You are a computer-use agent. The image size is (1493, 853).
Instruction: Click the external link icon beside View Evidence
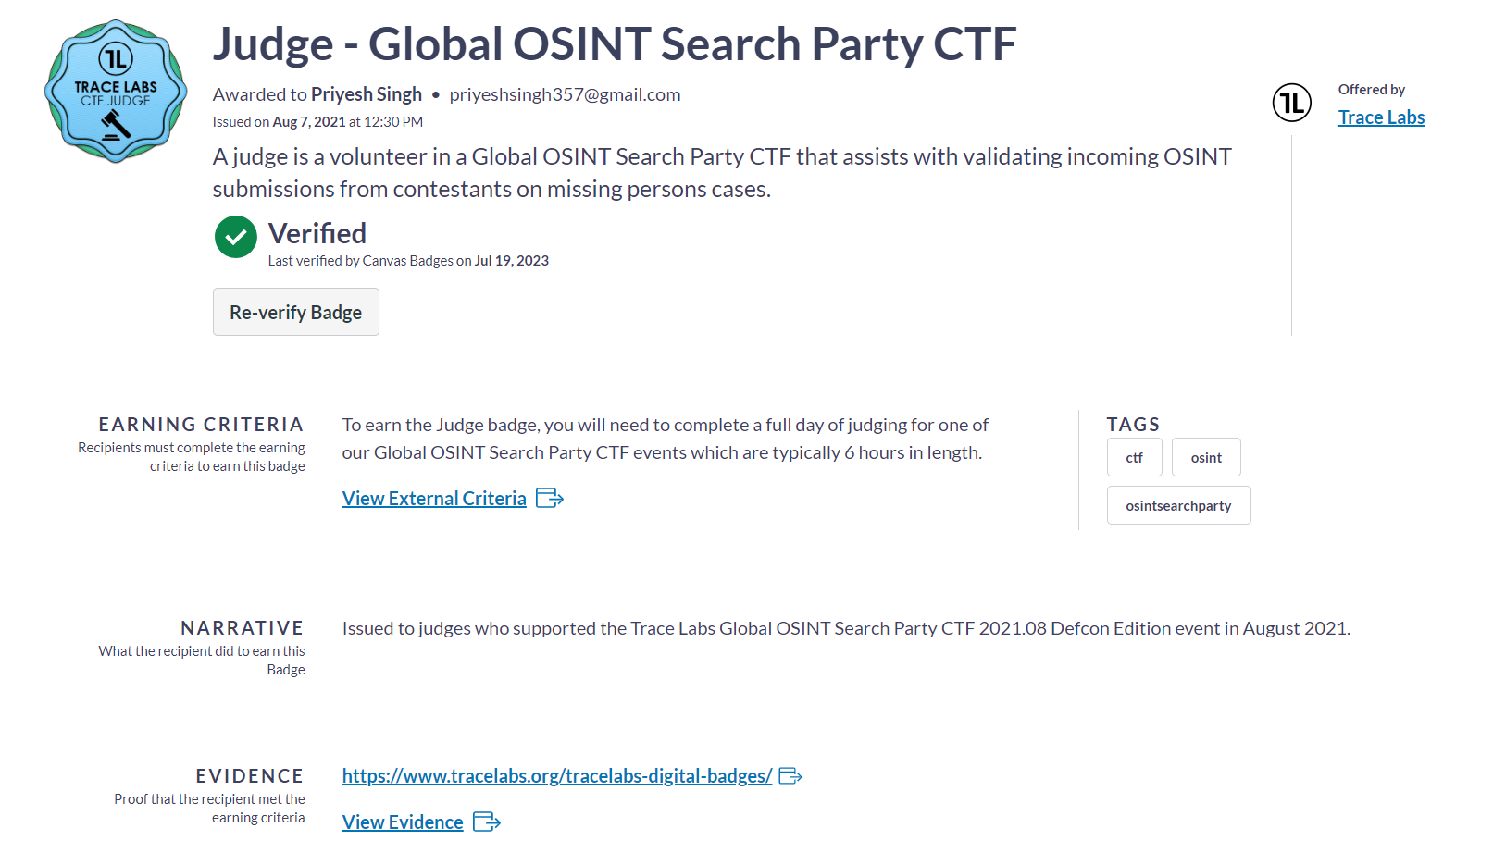pos(487,822)
